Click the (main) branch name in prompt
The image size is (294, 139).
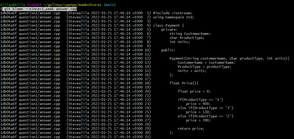coord(109,5)
